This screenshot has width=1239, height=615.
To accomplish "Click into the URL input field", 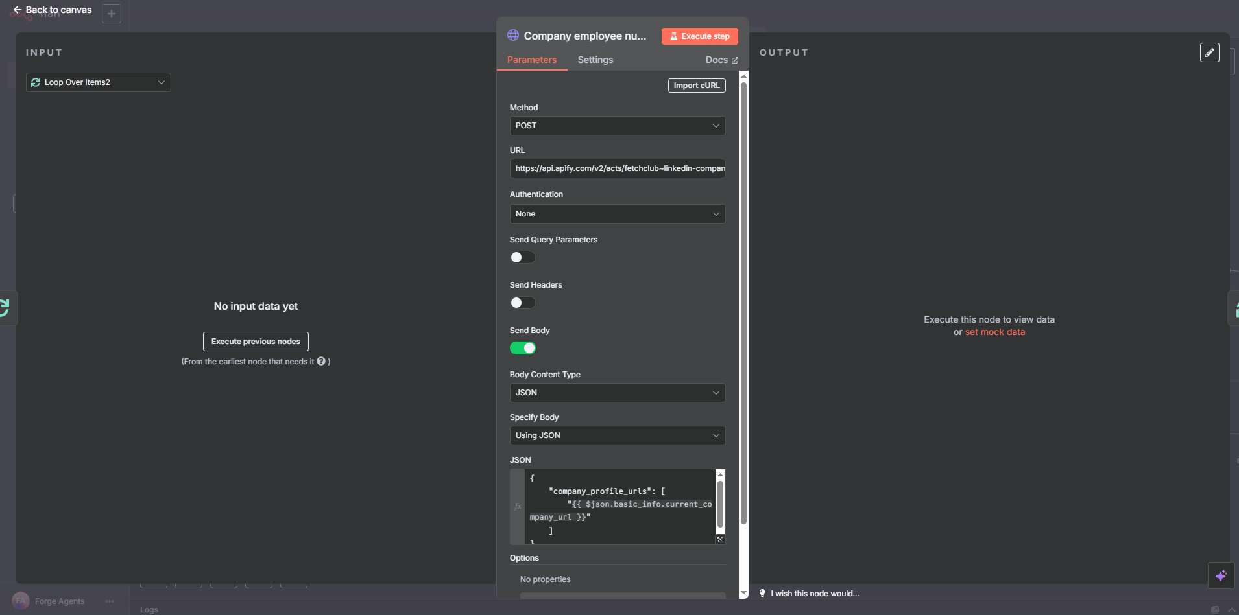I will (x=617, y=168).
